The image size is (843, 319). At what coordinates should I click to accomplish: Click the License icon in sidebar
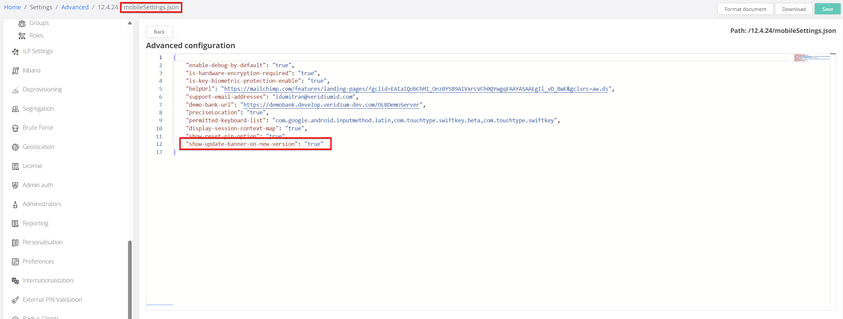[x=15, y=166]
